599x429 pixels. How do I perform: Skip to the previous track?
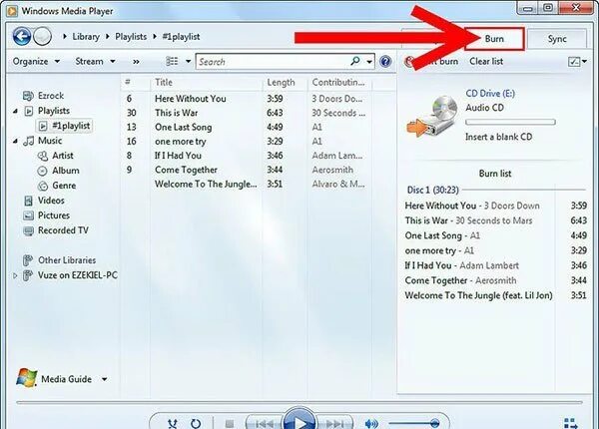[x=265, y=422]
